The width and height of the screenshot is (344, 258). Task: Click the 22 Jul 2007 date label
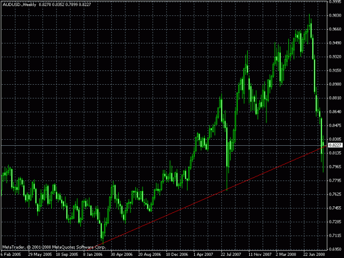coord(231,255)
